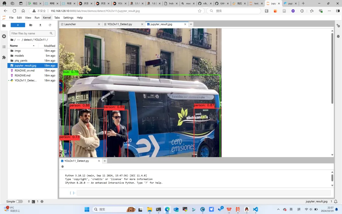Open the models folder
Image resolution: width=342 pixels, height=214 pixels.
coord(33,56)
